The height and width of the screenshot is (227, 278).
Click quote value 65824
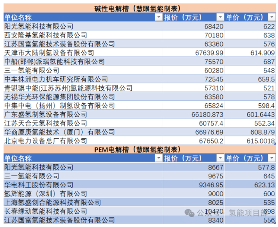coord(214,106)
